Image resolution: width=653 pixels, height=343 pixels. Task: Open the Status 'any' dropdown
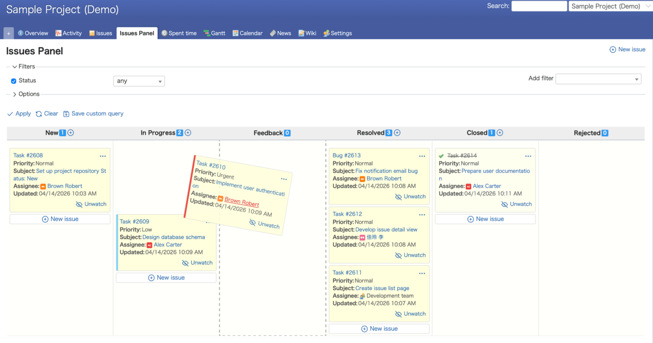pos(139,81)
